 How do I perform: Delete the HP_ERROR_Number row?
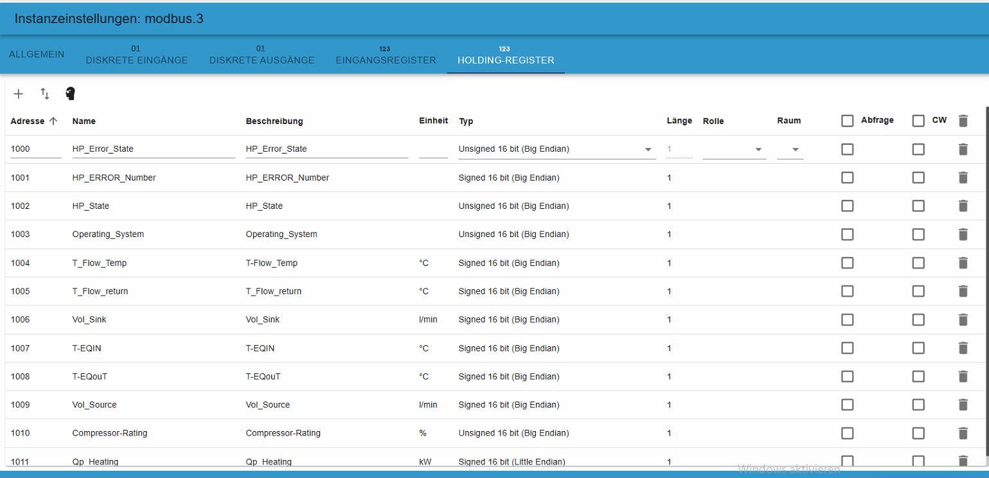[963, 177]
